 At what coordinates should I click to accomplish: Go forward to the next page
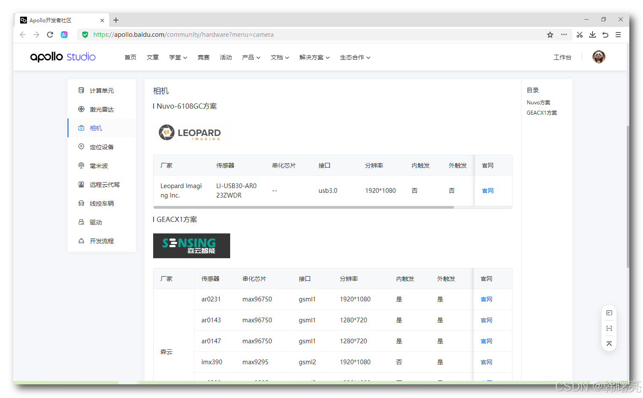[36, 35]
